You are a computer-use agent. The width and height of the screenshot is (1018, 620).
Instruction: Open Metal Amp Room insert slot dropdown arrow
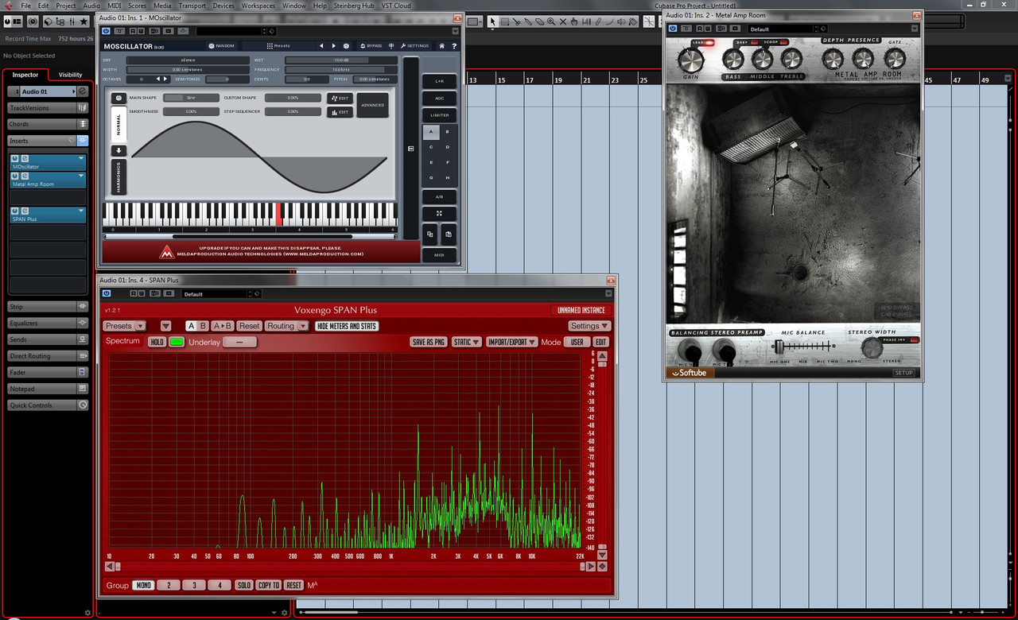pos(81,176)
